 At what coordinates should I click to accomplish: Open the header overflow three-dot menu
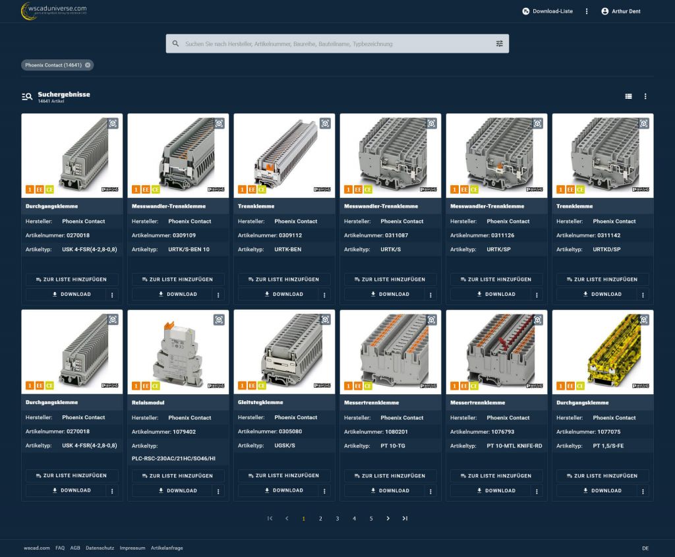click(586, 11)
